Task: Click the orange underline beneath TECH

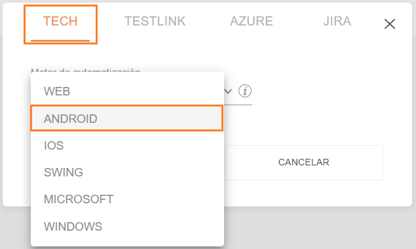Action: [60, 41]
